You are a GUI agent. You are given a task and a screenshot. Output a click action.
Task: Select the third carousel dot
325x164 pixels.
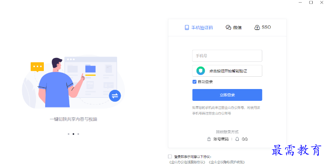[x=78, y=134]
